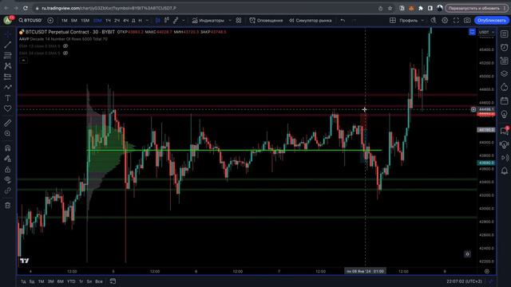The height and width of the screenshot is (287, 511).
Task: Open the news panel on right sidebar
Action: pos(504,61)
